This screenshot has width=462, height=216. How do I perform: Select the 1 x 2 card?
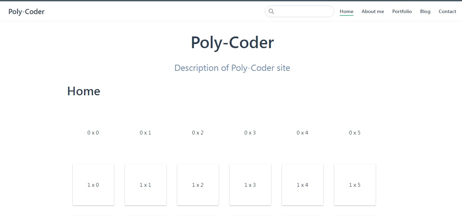(x=198, y=185)
